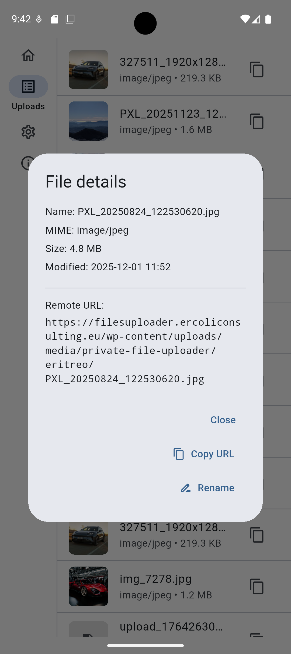
Task: Tap the Copy URL button in the dialog
Action: (204, 454)
